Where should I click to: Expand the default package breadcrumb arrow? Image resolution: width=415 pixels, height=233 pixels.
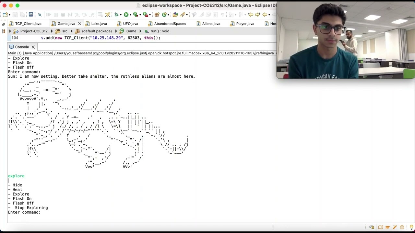[x=72, y=31]
